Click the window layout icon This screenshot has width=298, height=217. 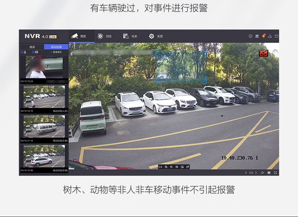coord(269,173)
